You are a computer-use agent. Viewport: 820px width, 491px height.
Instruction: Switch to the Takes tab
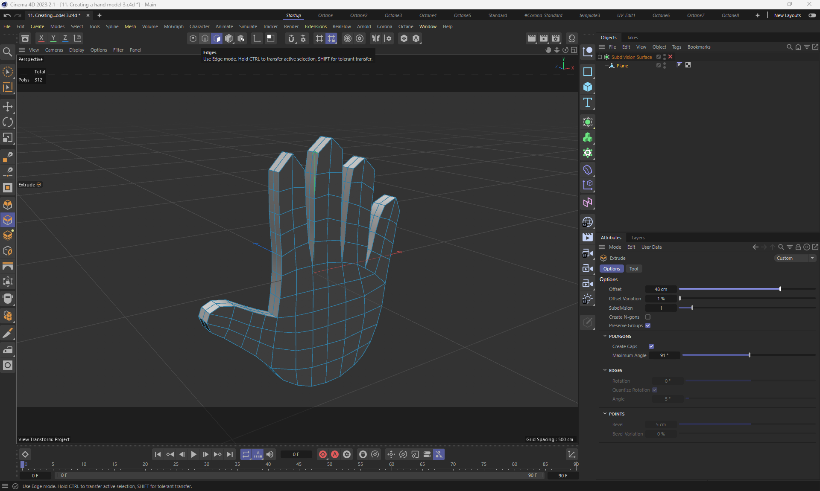point(632,38)
